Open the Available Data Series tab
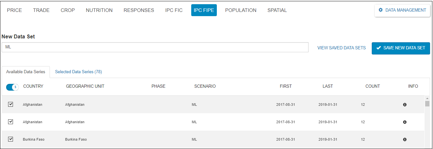433x149 pixels. (26, 72)
